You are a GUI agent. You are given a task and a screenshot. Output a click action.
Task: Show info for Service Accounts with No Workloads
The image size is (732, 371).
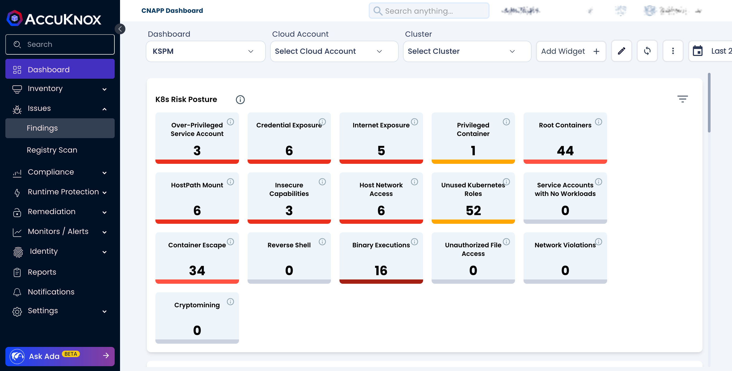tap(599, 182)
